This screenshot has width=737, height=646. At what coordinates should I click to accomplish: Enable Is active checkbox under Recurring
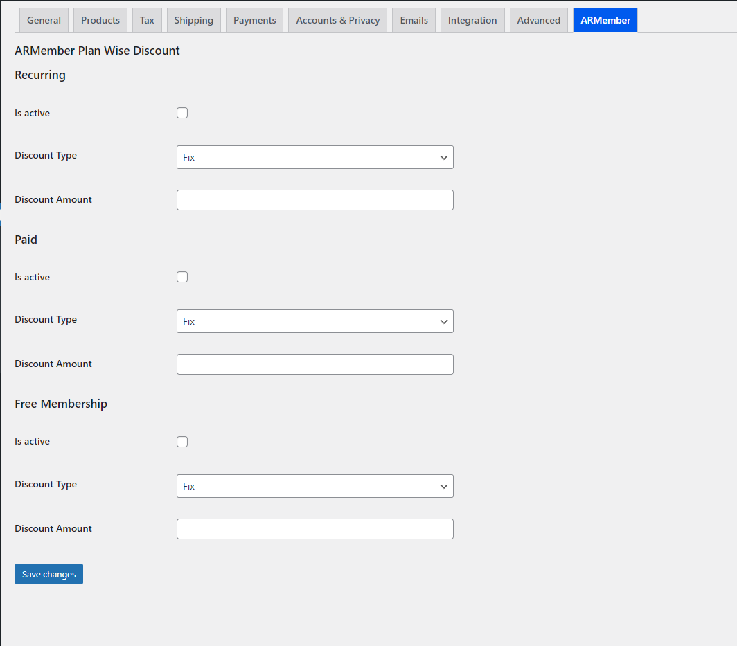tap(182, 113)
